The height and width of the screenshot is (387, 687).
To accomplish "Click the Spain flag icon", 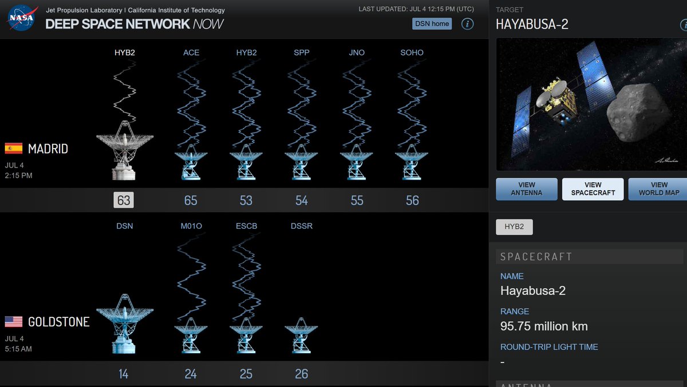I will (13, 149).
